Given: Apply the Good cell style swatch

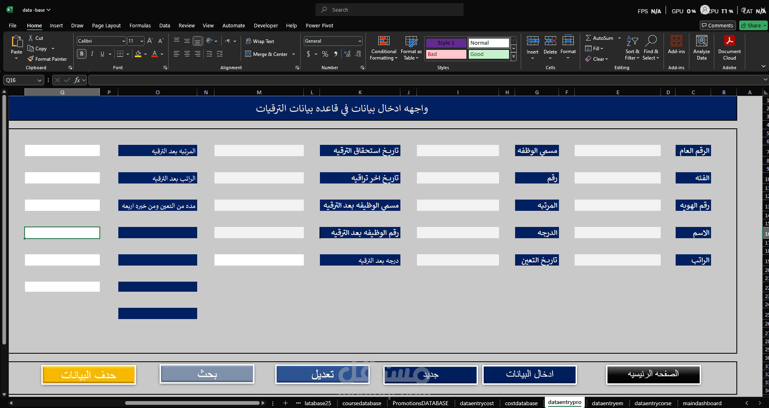Looking at the screenshot, I should [x=489, y=54].
